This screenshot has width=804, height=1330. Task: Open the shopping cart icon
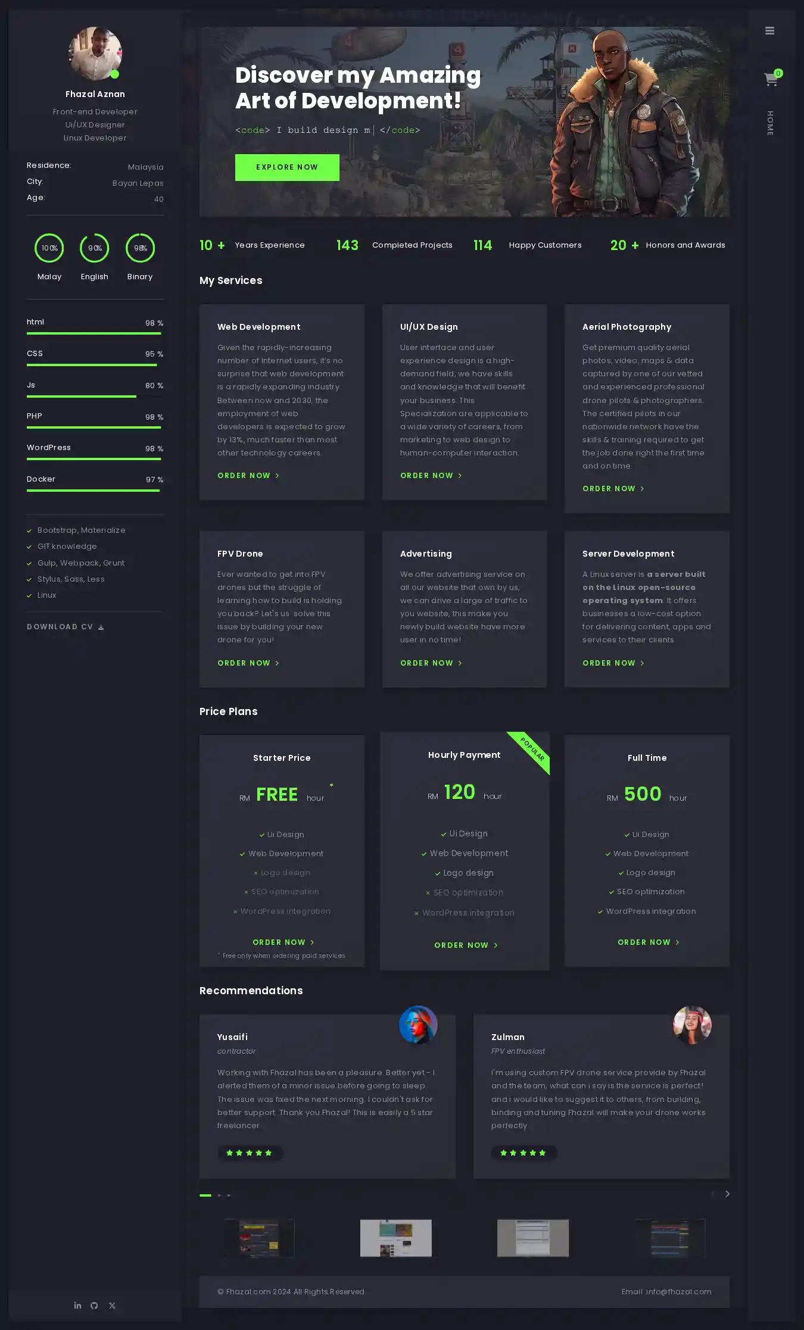[771, 80]
